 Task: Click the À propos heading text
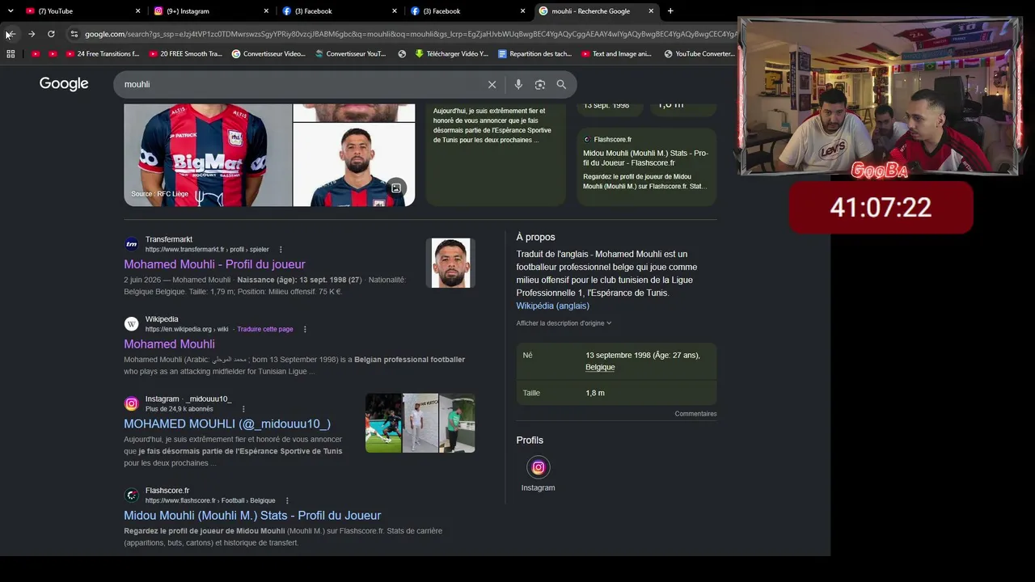[536, 237]
